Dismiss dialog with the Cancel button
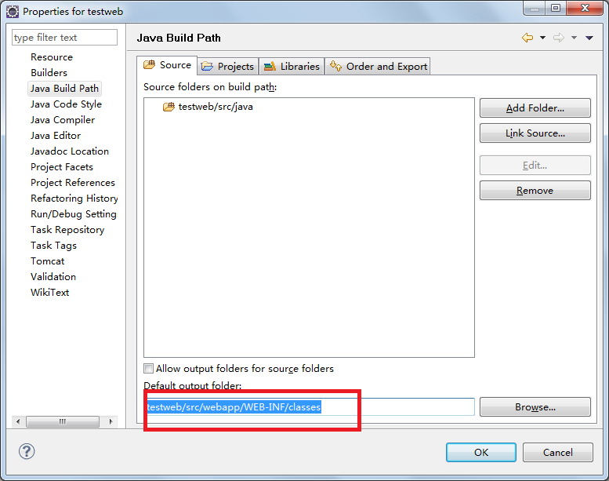This screenshot has height=481, width=609. [x=558, y=452]
